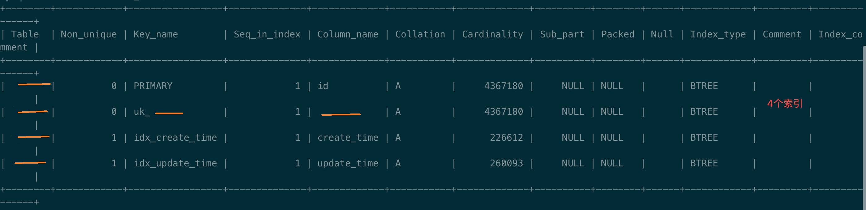866x210 pixels.
Task: Select the idx_update_time key name
Action: tap(175, 163)
